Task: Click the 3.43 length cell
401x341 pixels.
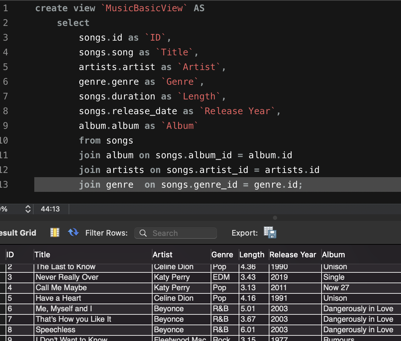Action: [254, 277]
